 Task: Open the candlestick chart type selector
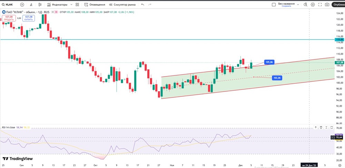[40, 5]
